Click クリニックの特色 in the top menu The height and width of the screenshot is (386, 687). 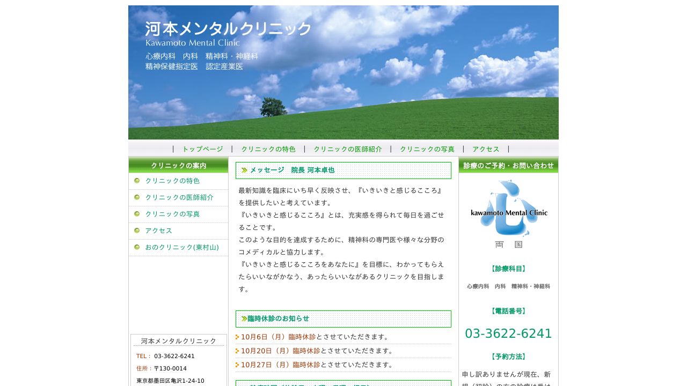268,149
